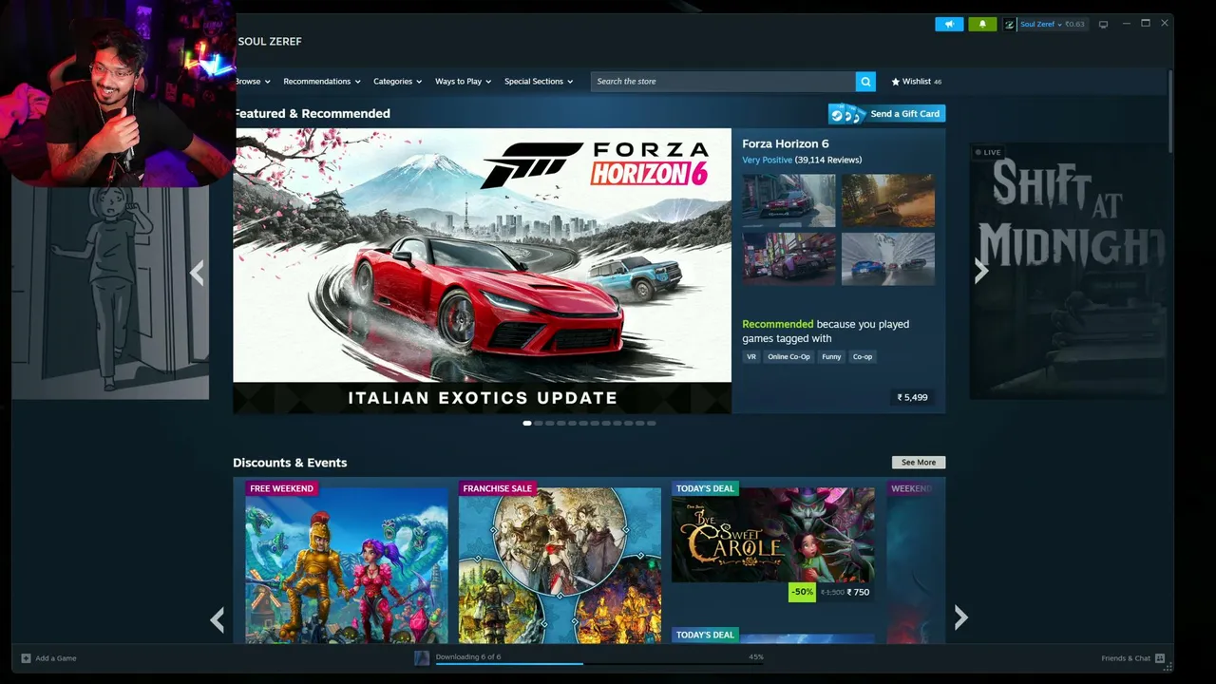
Task: Select the VR tag
Action: click(751, 357)
